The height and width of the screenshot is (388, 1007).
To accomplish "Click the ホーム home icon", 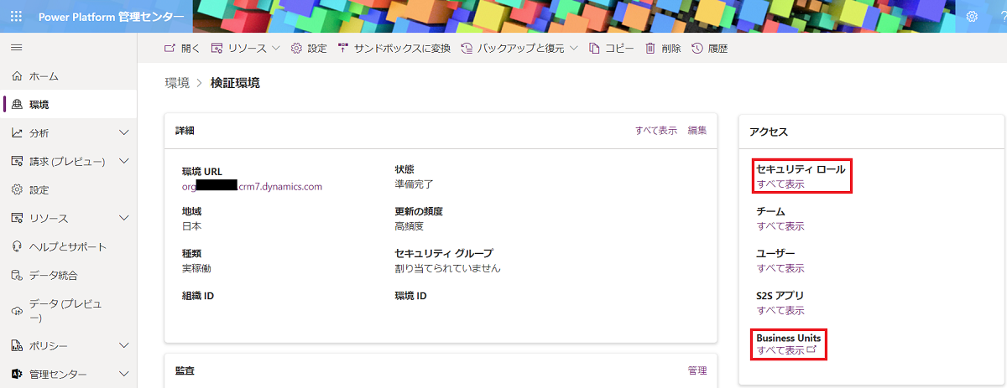I will click(17, 76).
